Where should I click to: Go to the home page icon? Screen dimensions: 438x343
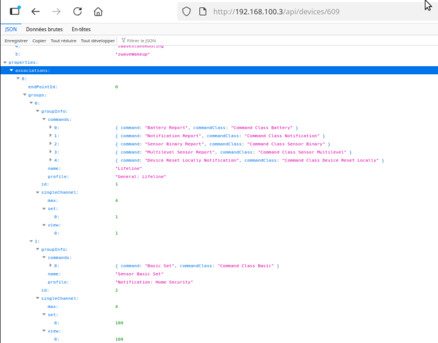tap(98, 11)
